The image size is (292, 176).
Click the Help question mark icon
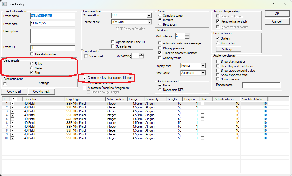point(273,4)
